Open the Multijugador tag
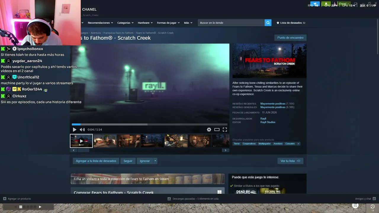 click(264, 144)
